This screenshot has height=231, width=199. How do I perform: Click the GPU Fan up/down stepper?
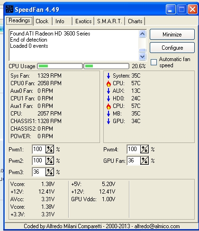pyautogui.click(x=145, y=160)
